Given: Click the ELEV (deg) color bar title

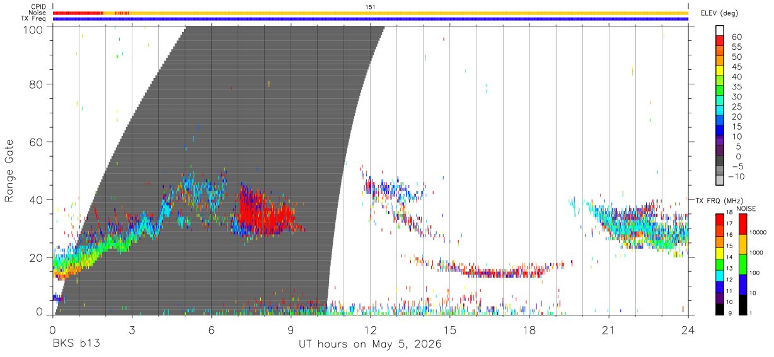Looking at the screenshot, I should point(720,13).
